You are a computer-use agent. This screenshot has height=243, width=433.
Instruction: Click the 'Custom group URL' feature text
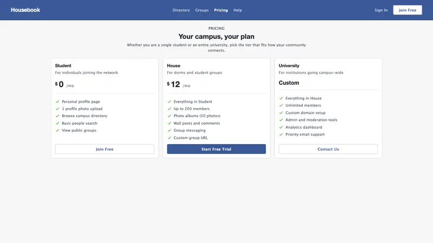(x=191, y=138)
